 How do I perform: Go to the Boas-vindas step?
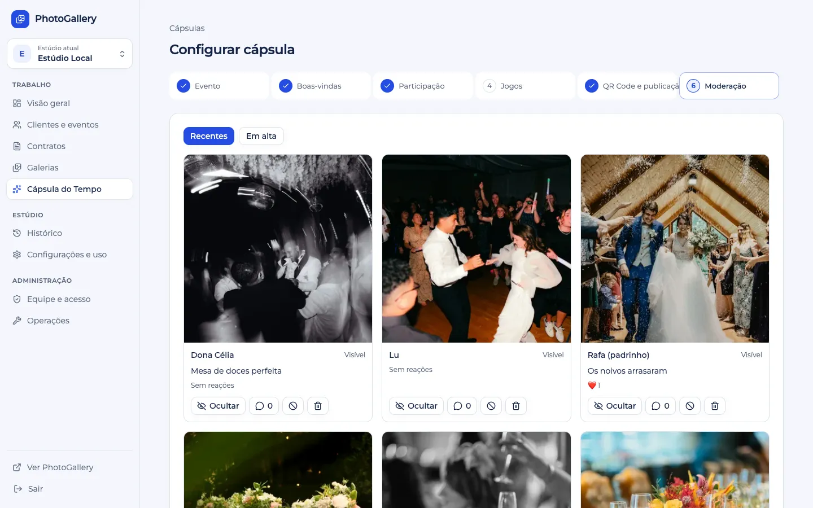321,86
